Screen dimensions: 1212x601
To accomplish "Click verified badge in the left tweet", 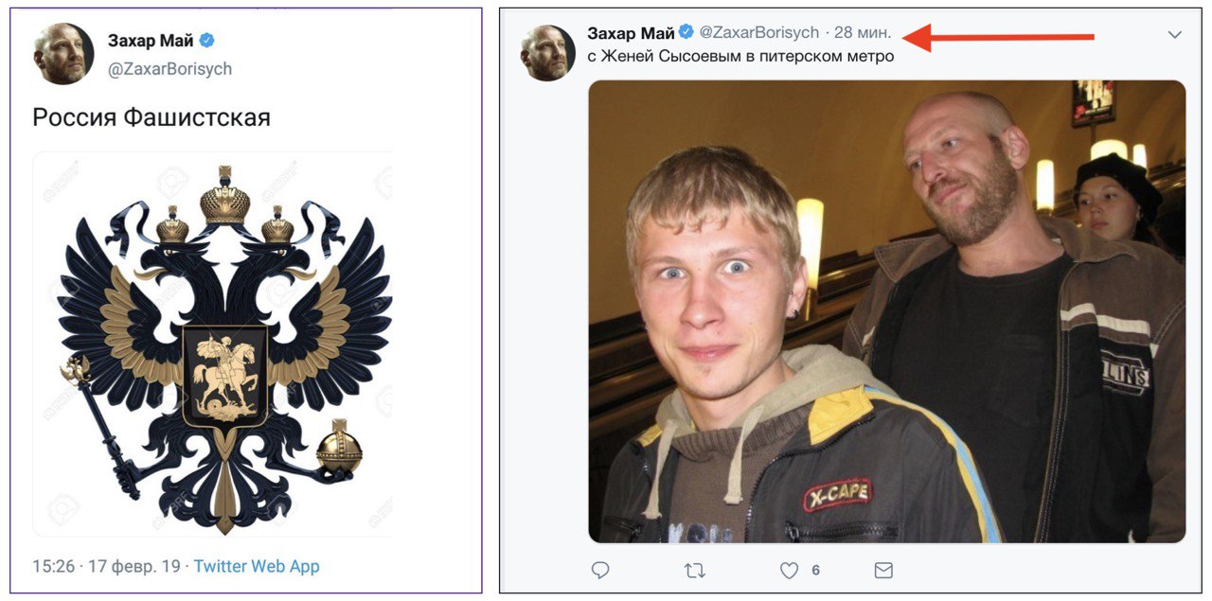I will pyautogui.click(x=206, y=41).
